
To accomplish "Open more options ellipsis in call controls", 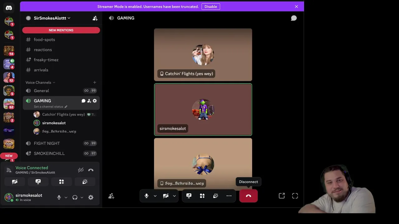I will pyautogui.click(x=229, y=196).
